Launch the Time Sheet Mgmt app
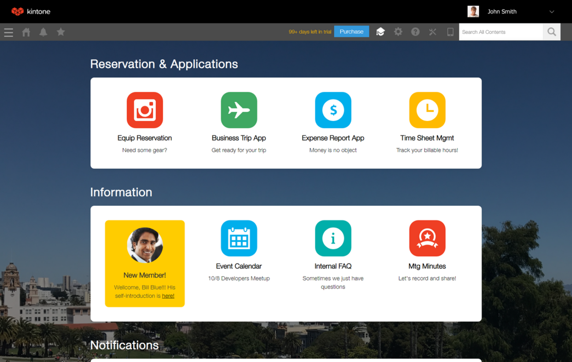The height and width of the screenshot is (362, 572). (x=427, y=110)
